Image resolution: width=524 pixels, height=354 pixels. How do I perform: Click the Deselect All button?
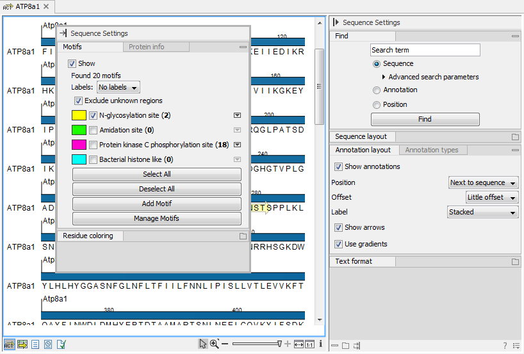coord(157,189)
